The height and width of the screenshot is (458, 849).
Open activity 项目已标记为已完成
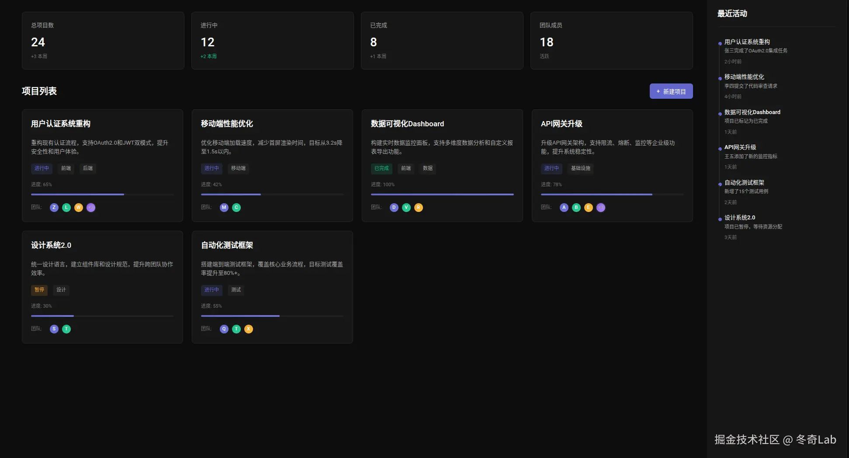[746, 121]
